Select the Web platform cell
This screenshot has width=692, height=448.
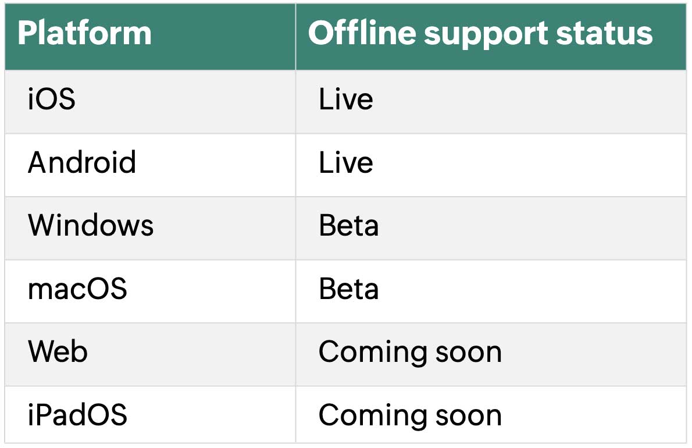[150, 354]
